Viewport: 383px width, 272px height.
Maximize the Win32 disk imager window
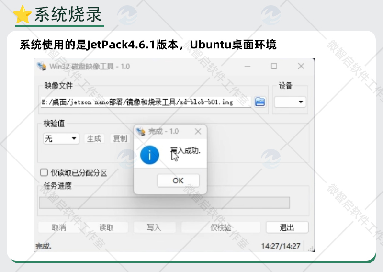[x=274, y=66]
